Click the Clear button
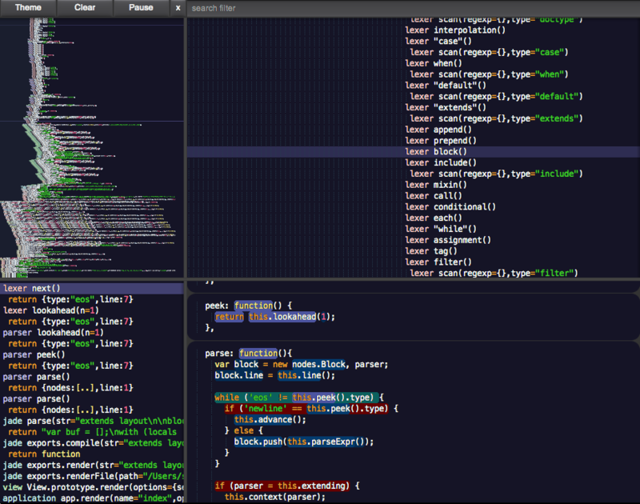 click(x=85, y=8)
